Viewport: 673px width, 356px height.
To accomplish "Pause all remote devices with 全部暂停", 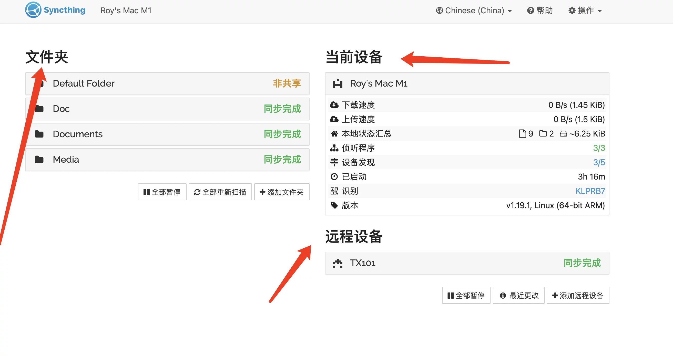I will (466, 296).
